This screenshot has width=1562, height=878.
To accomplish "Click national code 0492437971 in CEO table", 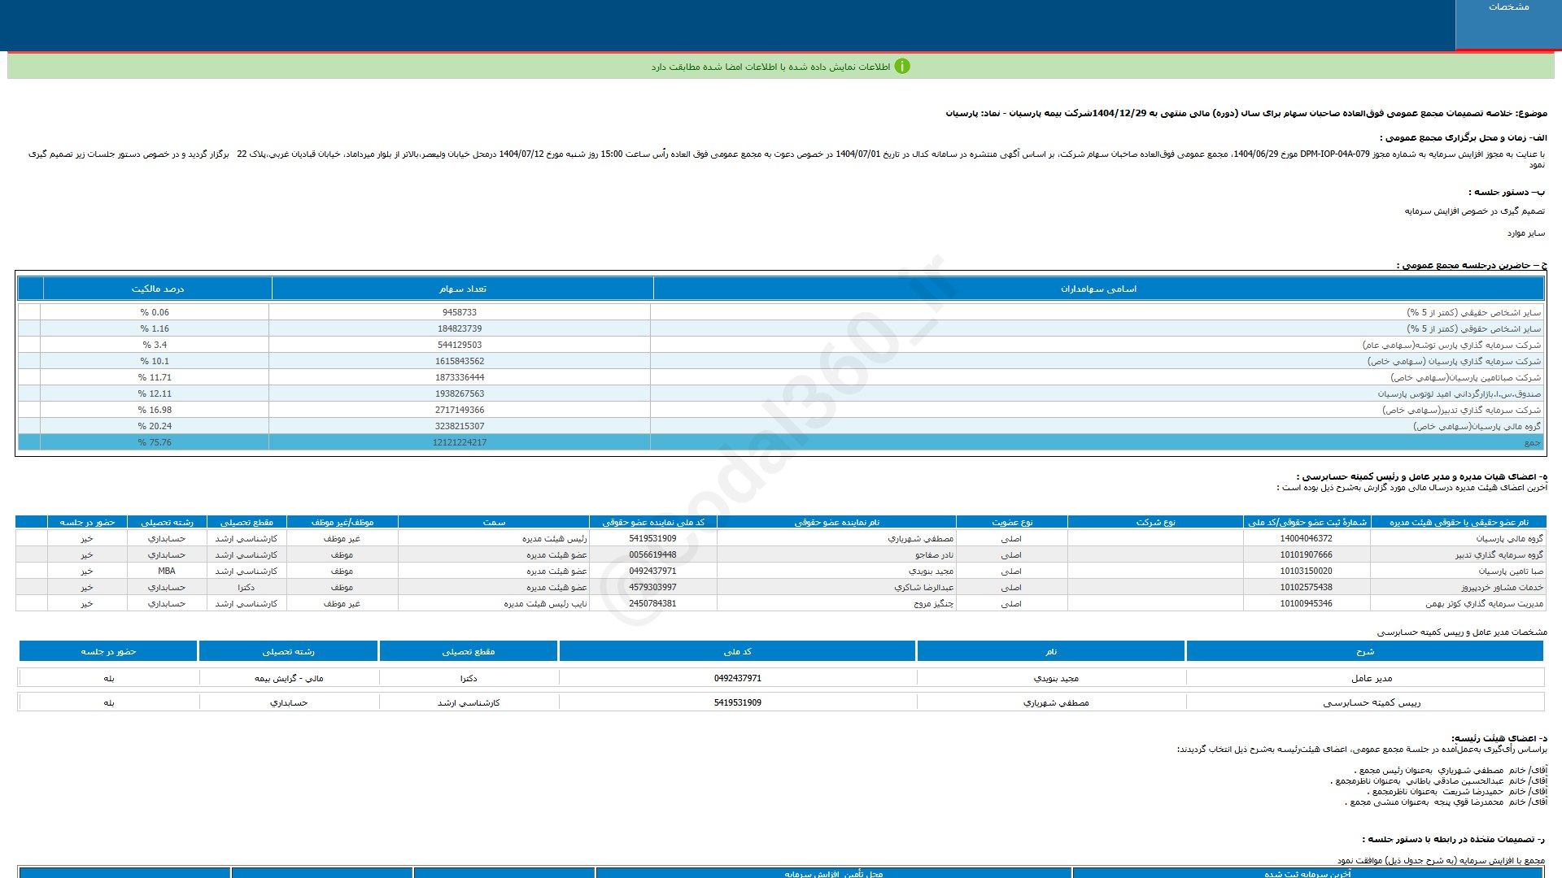I will (737, 678).
